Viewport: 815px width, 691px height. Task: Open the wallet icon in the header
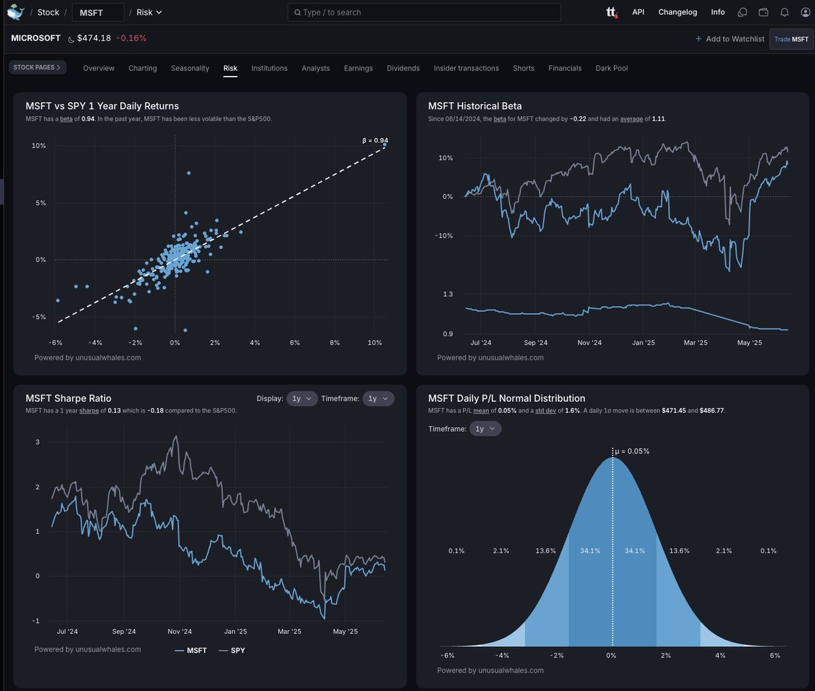(x=763, y=12)
